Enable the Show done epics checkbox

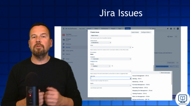pos(160,73)
